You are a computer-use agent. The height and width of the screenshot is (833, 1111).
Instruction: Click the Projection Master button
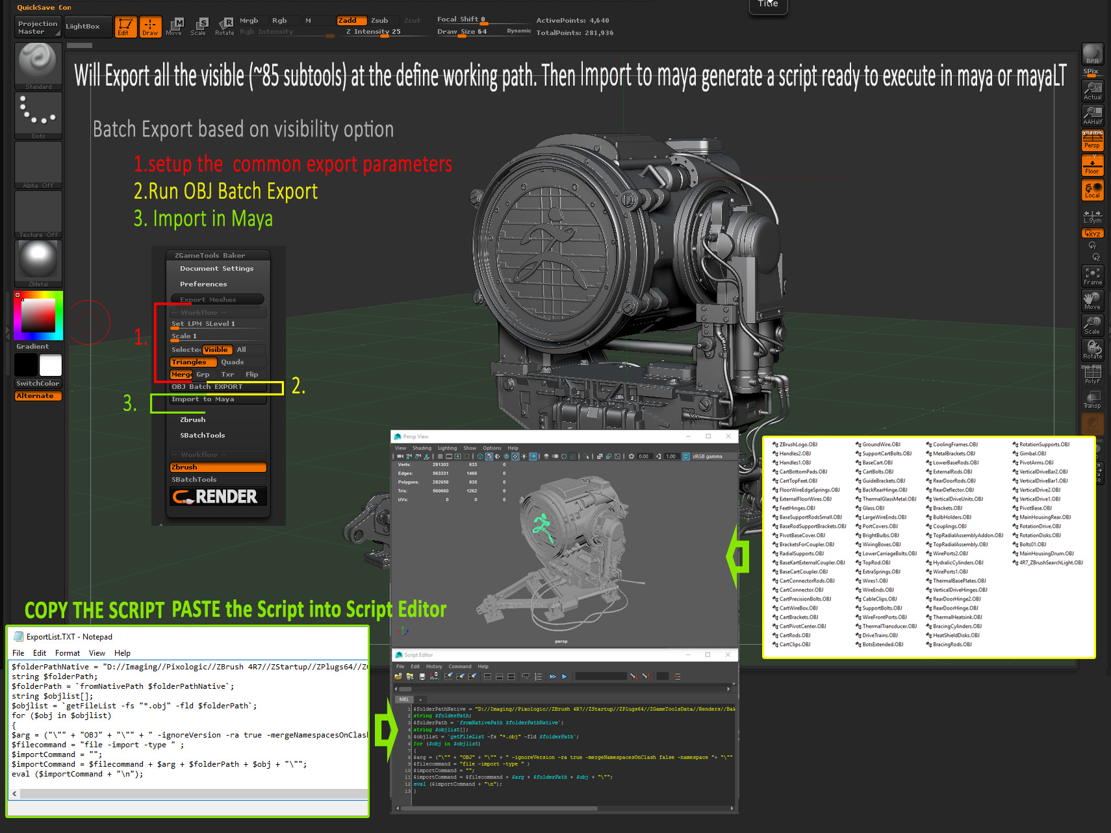(x=38, y=27)
